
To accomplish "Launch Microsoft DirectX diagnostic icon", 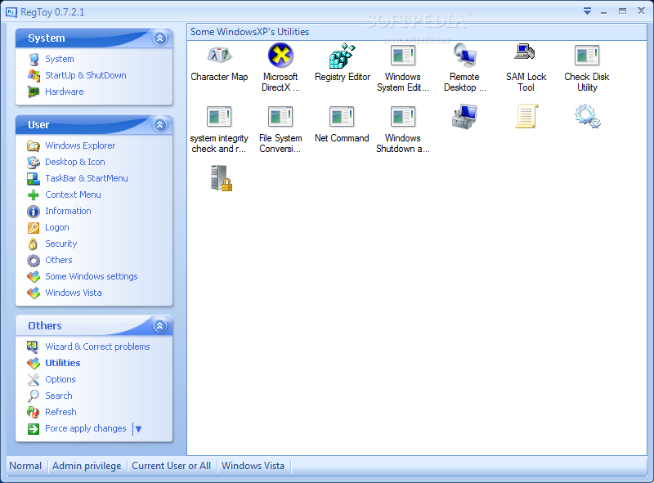I will [280, 55].
